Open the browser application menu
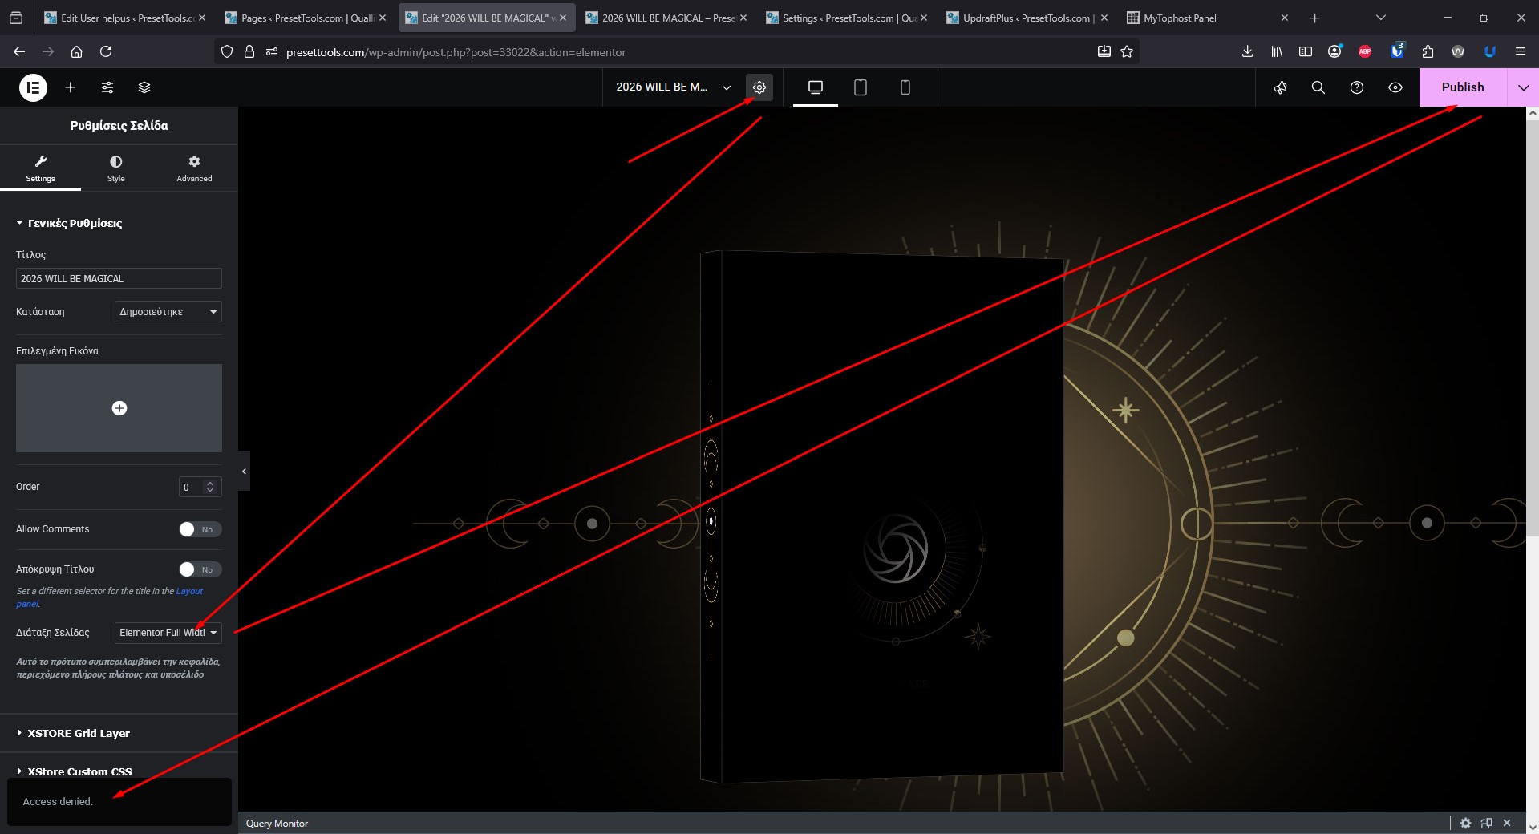Image resolution: width=1539 pixels, height=834 pixels. click(x=1520, y=51)
